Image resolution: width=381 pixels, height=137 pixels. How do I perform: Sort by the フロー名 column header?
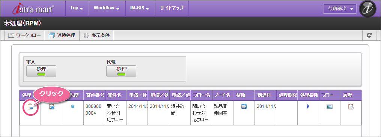201,95
